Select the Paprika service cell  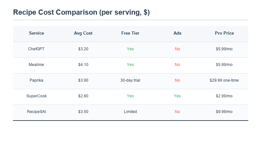37,80
